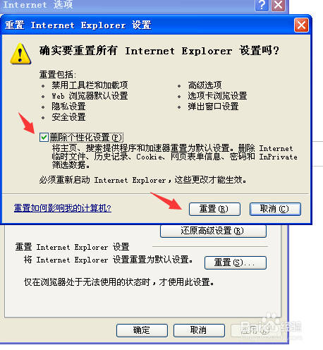Image resolution: width=323 pixels, height=350 pixels.
Task: Click the red arrow pointing at 重置(R)
Action: point(166,200)
